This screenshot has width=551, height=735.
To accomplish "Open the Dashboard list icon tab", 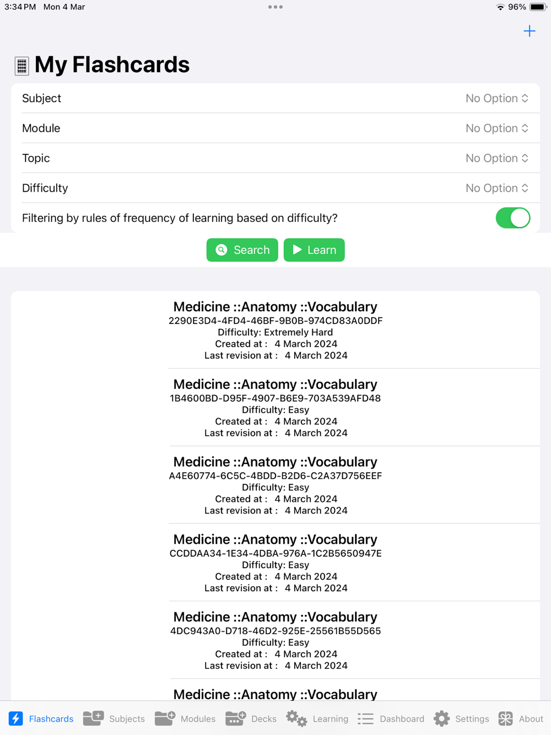I will 365,718.
